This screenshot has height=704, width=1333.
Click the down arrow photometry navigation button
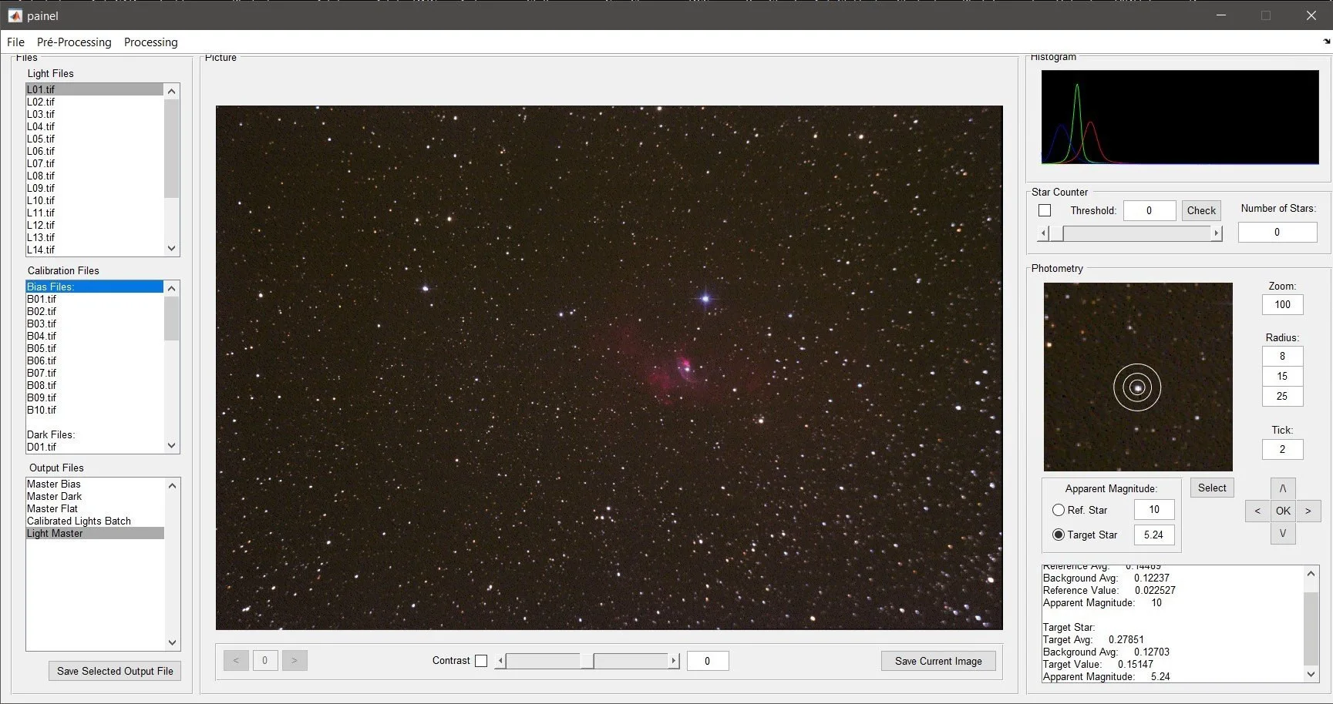click(x=1282, y=533)
